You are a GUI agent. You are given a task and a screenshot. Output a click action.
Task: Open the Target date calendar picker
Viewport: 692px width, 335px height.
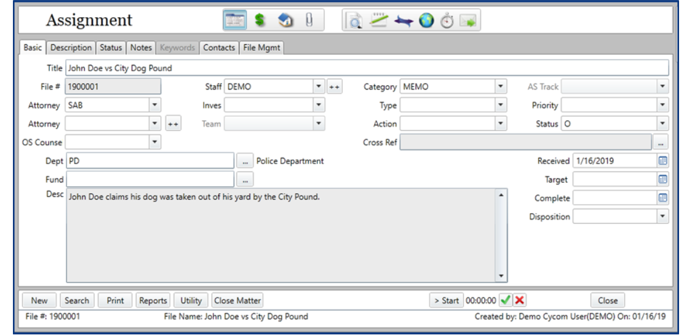(x=662, y=179)
